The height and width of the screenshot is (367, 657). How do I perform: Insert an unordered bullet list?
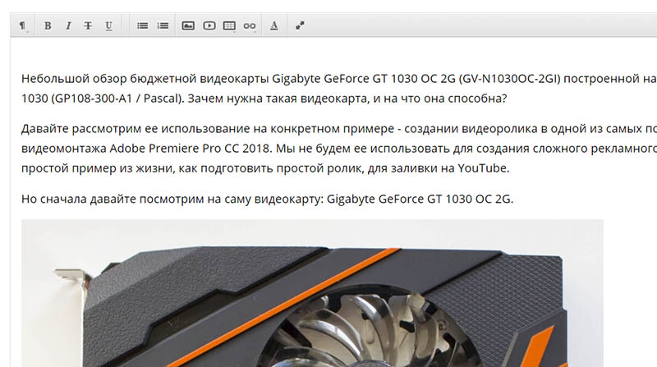pos(142,26)
